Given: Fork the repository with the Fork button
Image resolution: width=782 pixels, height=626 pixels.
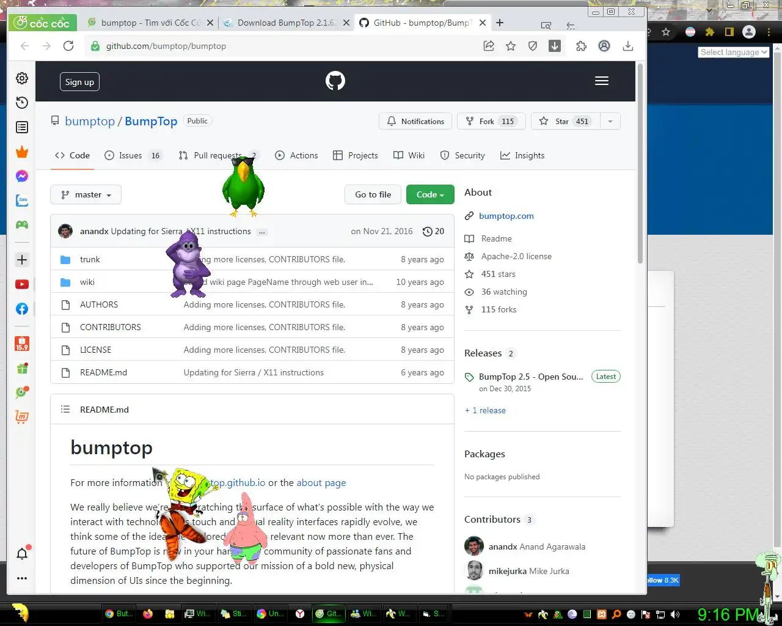Looking at the screenshot, I should 491,121.
